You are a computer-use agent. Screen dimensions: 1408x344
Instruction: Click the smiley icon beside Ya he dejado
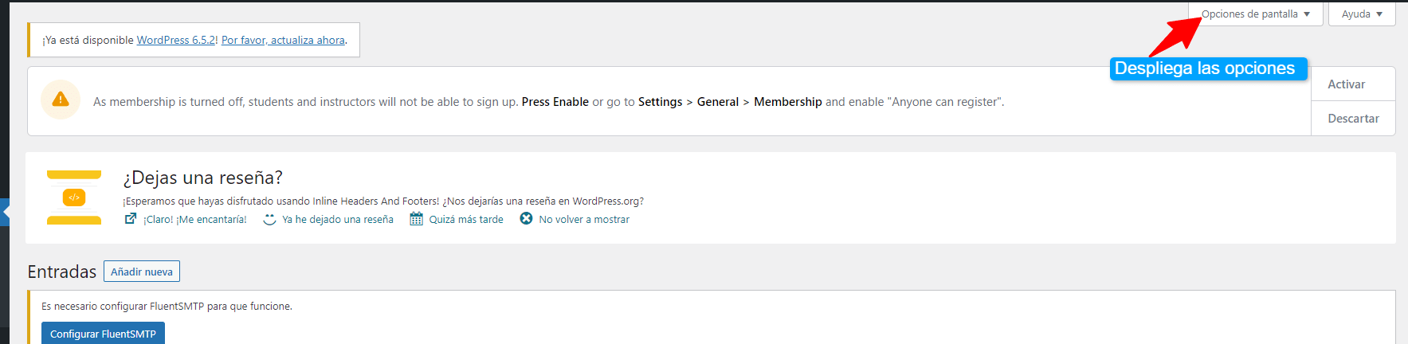[x=269, y=219]
